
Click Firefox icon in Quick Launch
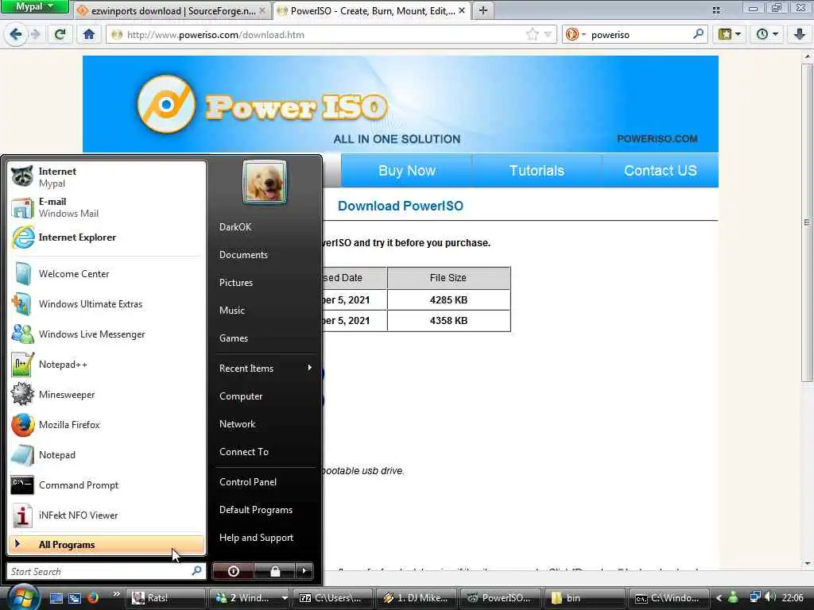tap(93, 598)
